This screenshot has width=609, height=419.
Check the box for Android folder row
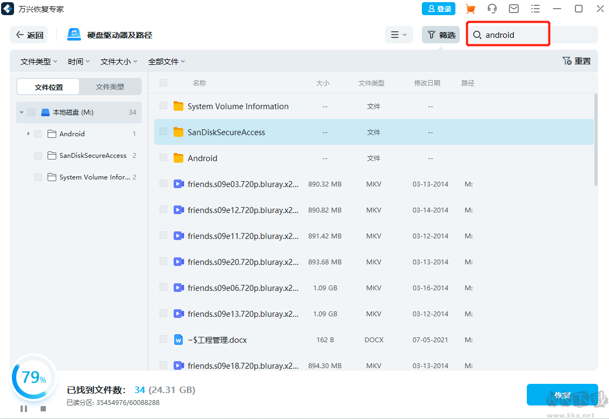pyautogui.click(x=163, y=157)
